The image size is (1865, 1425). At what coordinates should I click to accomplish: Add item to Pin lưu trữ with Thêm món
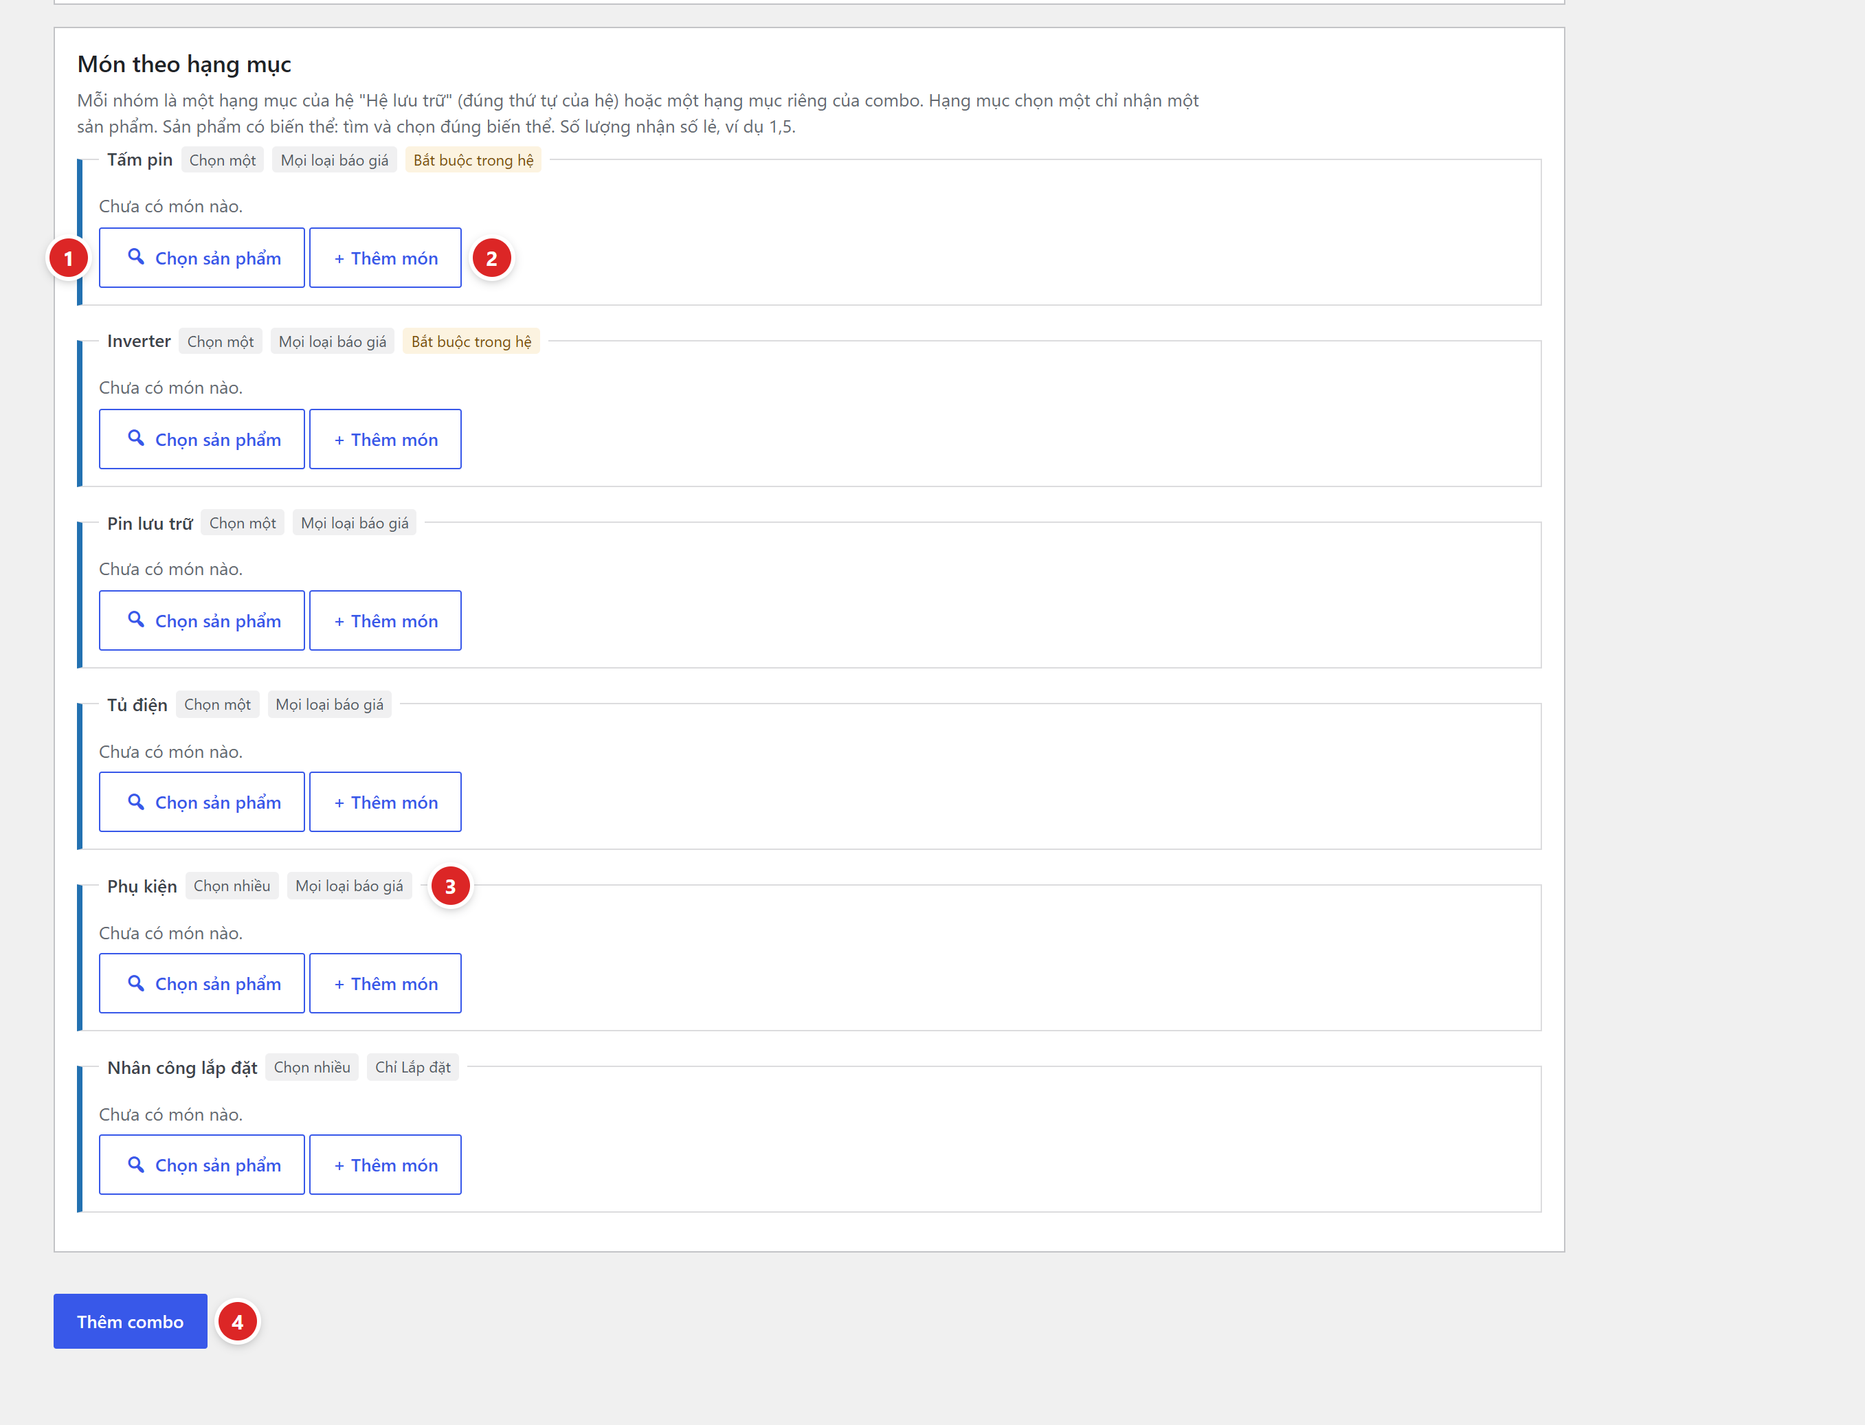(x=385, y=621)
